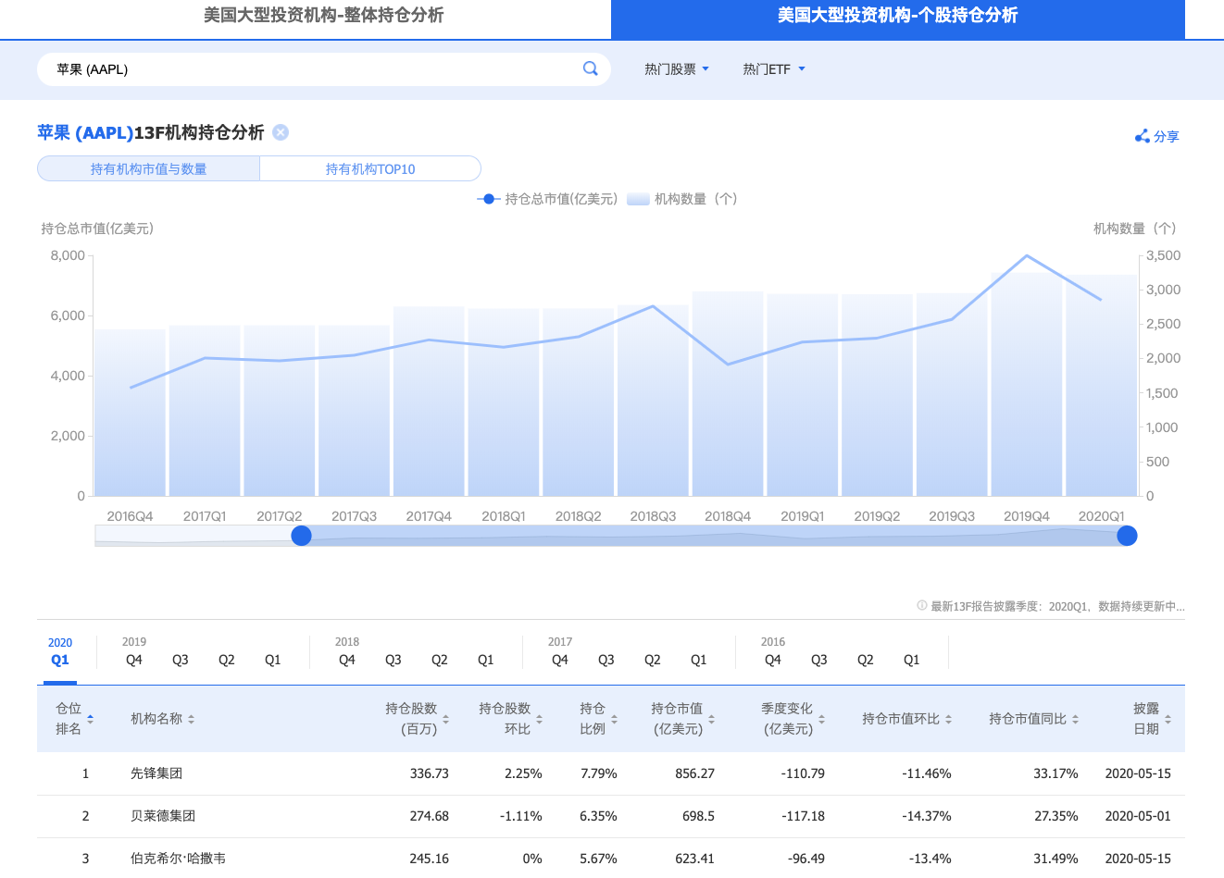This screenshot has width=1224, height=878.
Task: Sort by 持仓市值同比 column arrows
Action: point(1075,719)
